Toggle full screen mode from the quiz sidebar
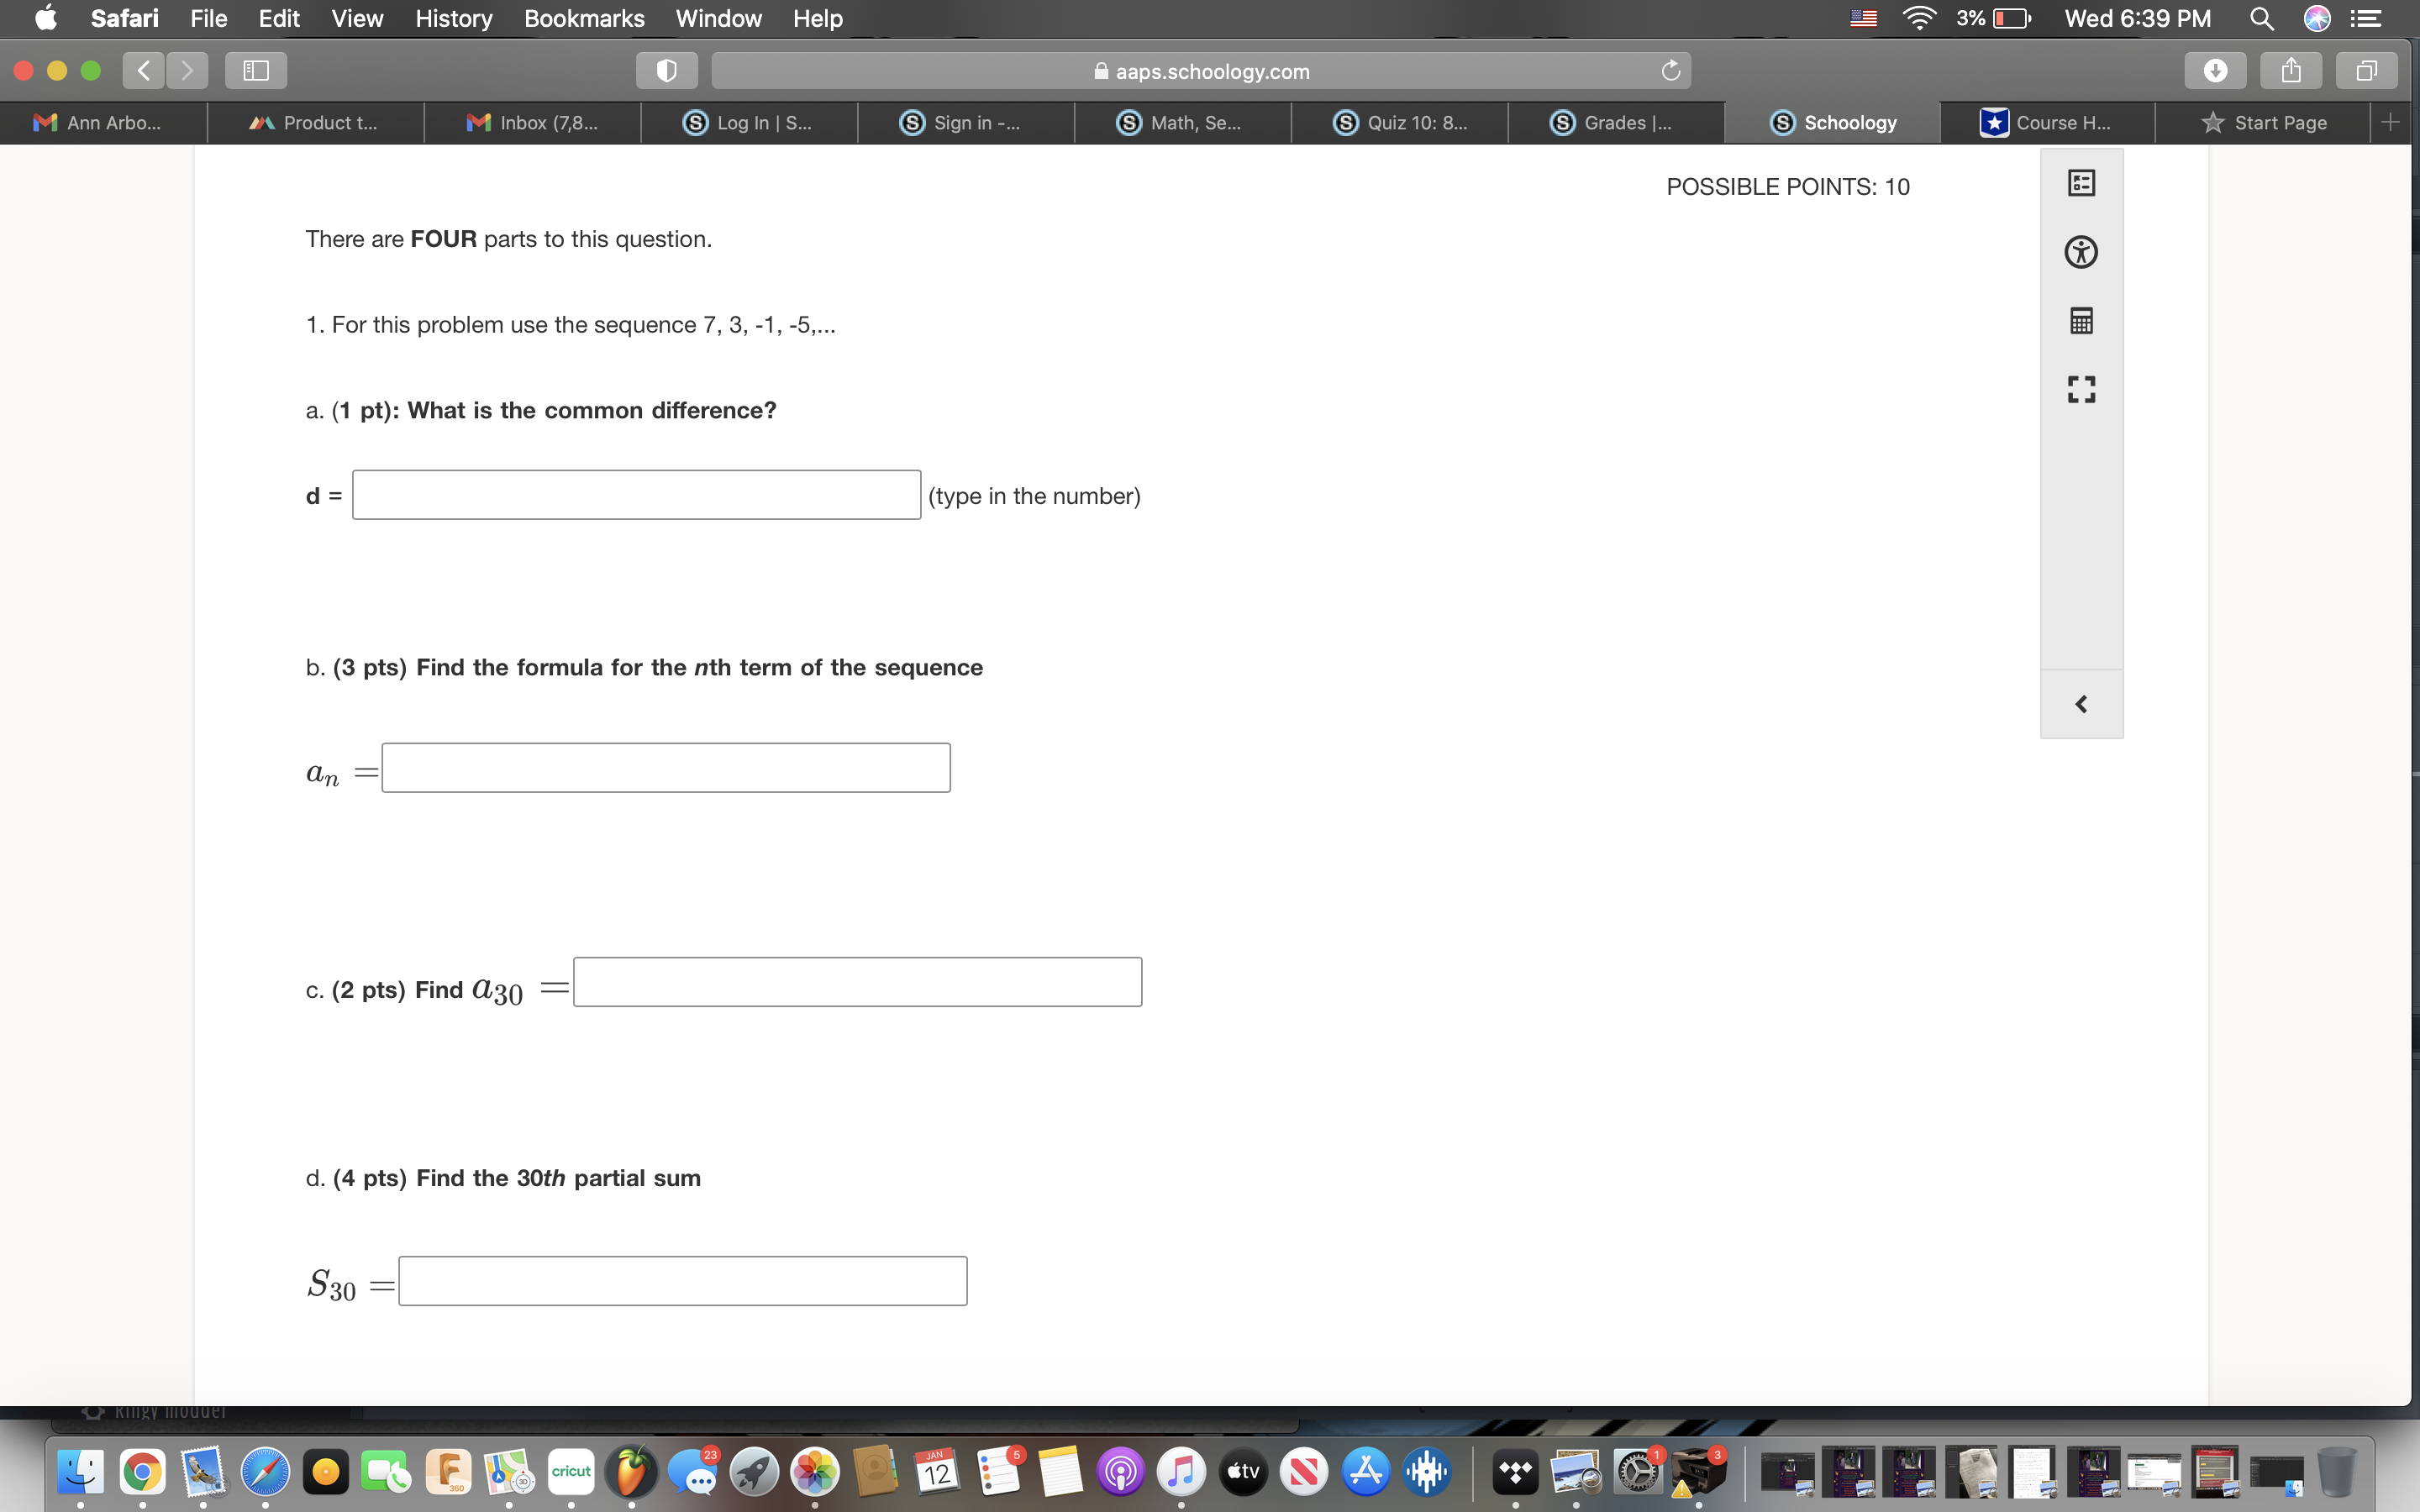 pyautogui.click(x=2081, y=389)
